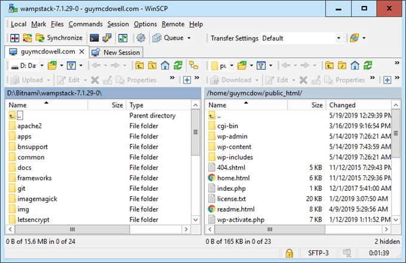This screenshot has height=263, width=406.
Task: Click the lock encryption status icon
Action: (289, 253)
